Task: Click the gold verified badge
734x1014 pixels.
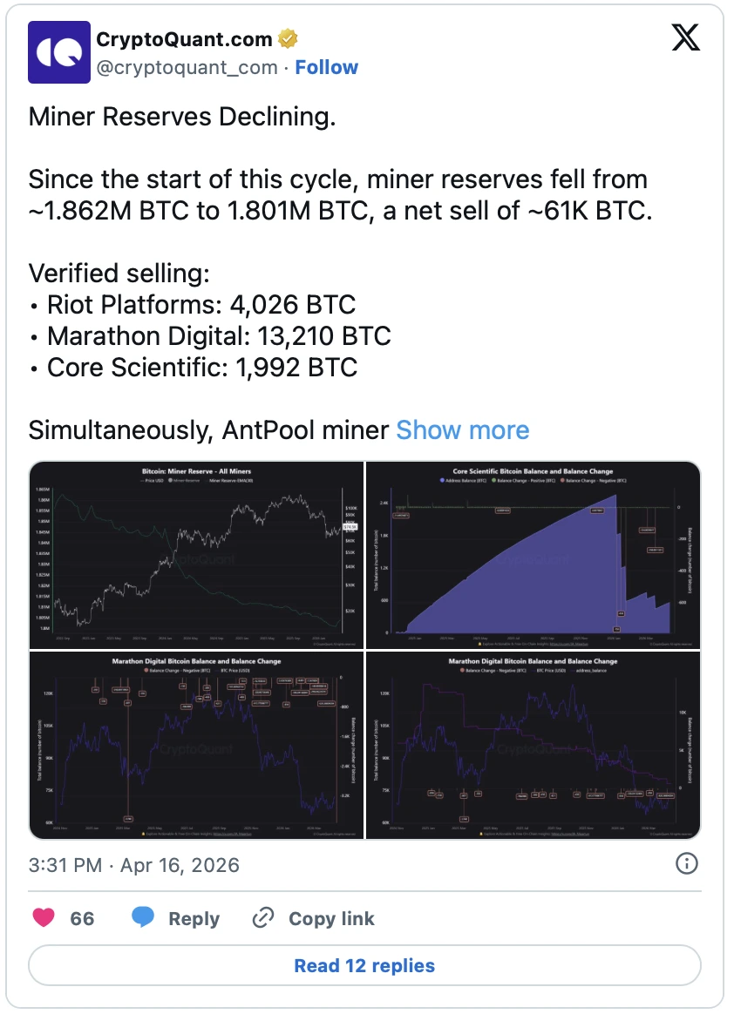Action: 289,39
